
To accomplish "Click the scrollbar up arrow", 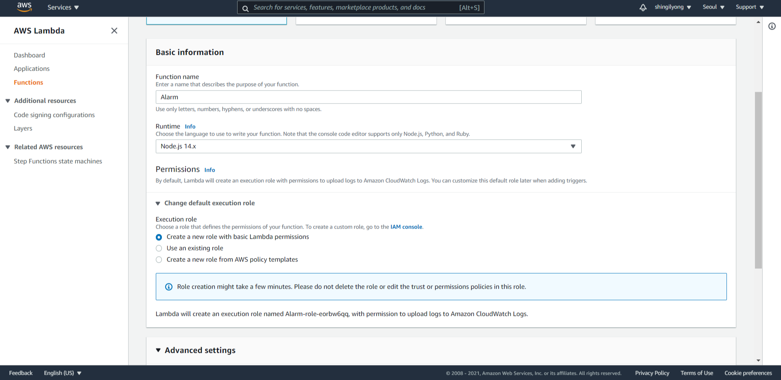I will (758, 22).
